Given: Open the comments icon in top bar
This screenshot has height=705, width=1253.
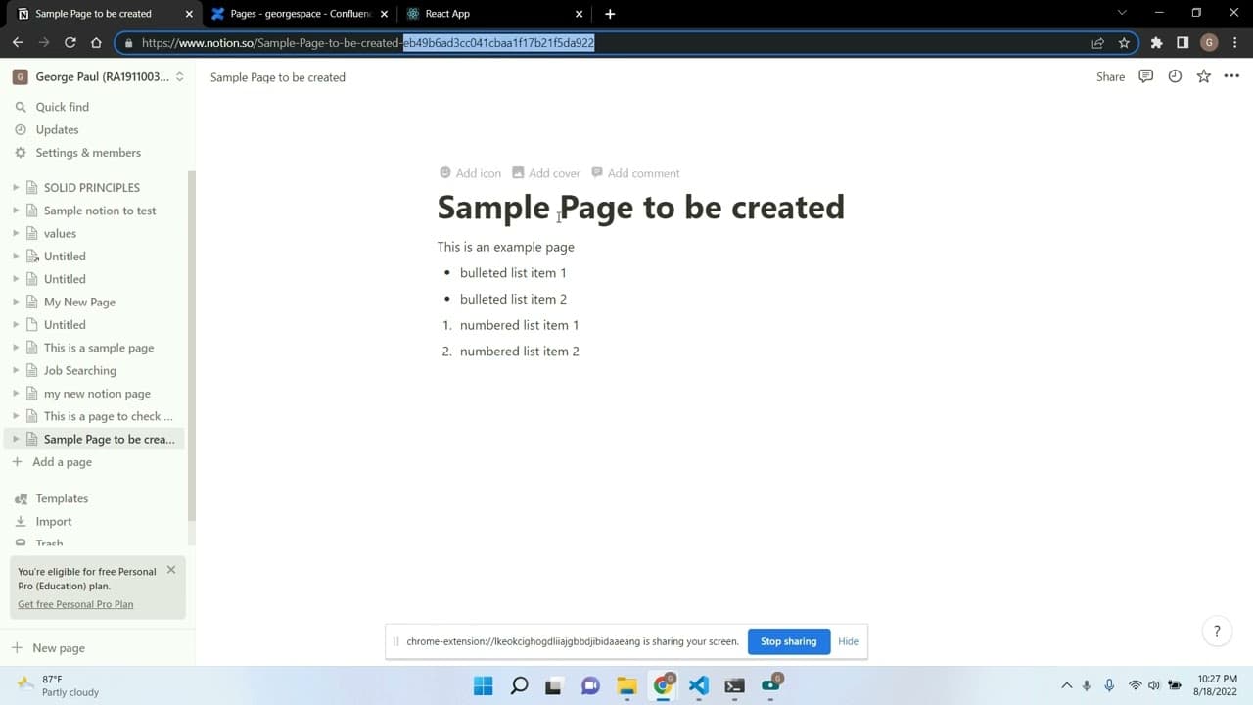Looking at the screenshot, I should [1145, 76].
